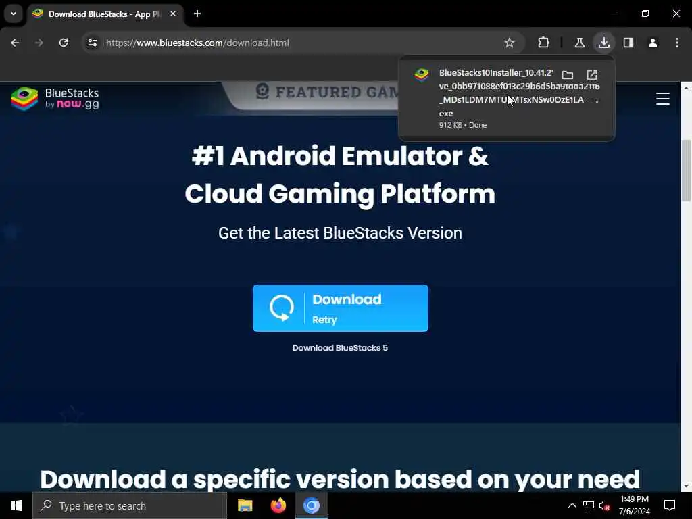
Task: Click the scrollbar down arrow
Action: click(686, 487)
